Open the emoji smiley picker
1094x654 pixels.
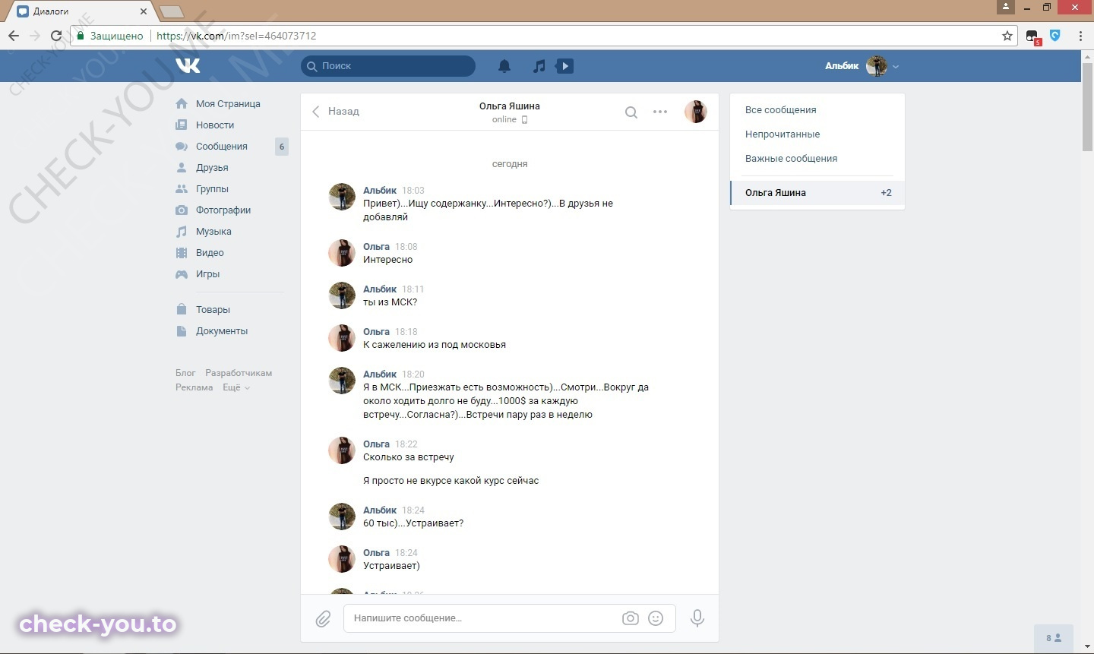[x=656, y=618]
